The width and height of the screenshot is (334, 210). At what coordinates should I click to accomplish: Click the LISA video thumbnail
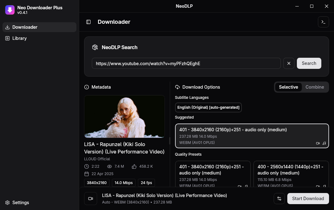[124, 116]
